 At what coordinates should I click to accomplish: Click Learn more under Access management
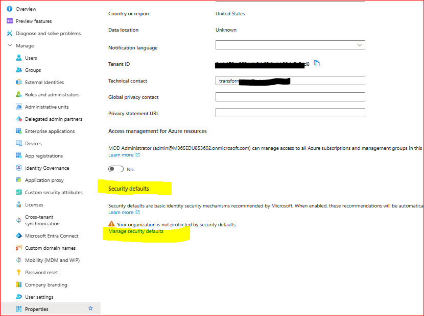[x=121, y=155]
